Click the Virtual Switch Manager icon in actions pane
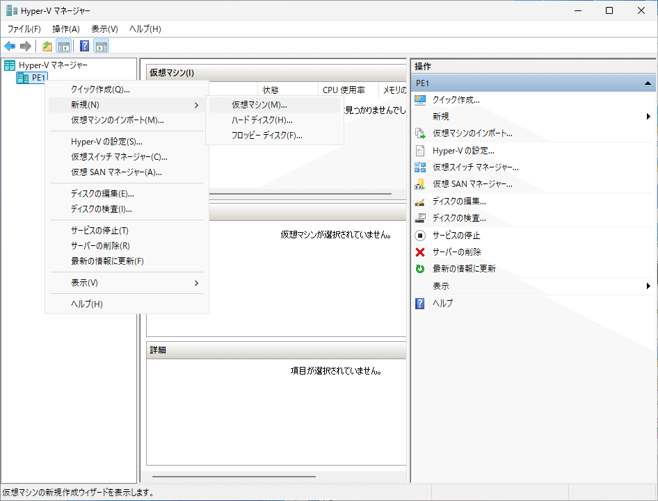Screen dimensions: 658x501 click(x=420, y=167)
